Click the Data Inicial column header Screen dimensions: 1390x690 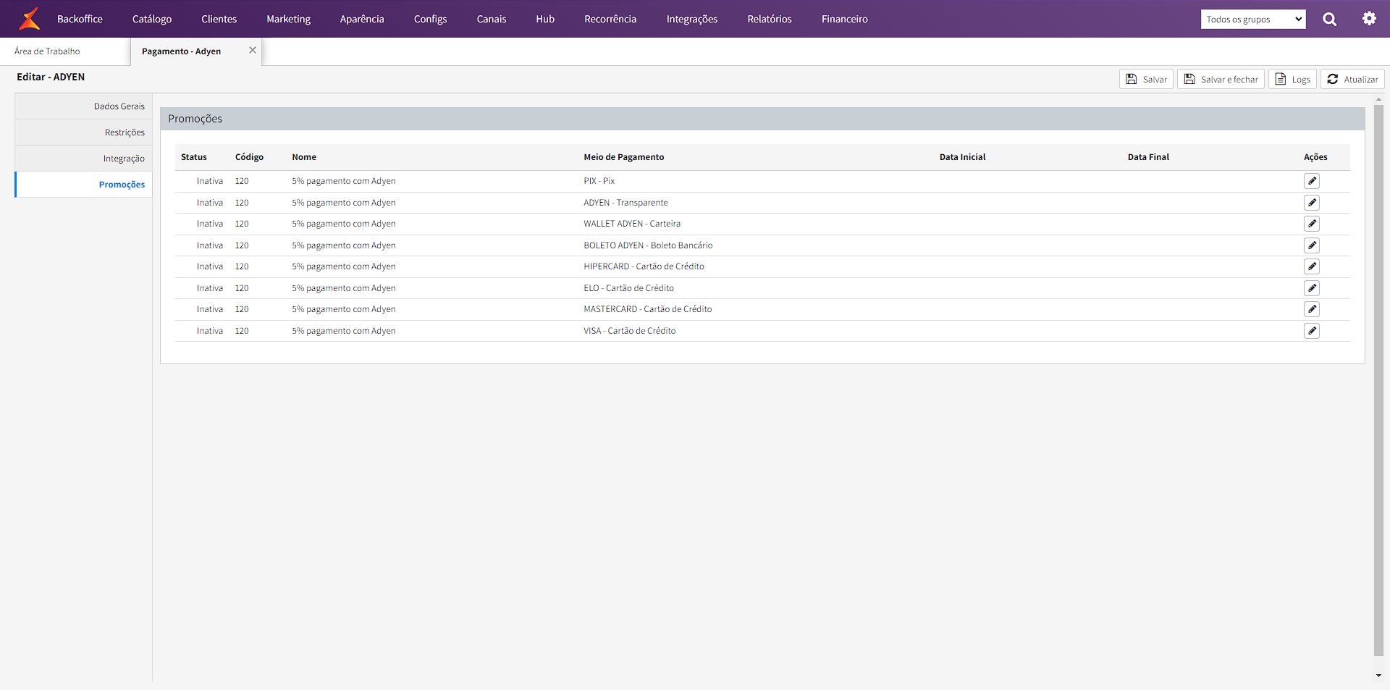[x=963, y=157]
